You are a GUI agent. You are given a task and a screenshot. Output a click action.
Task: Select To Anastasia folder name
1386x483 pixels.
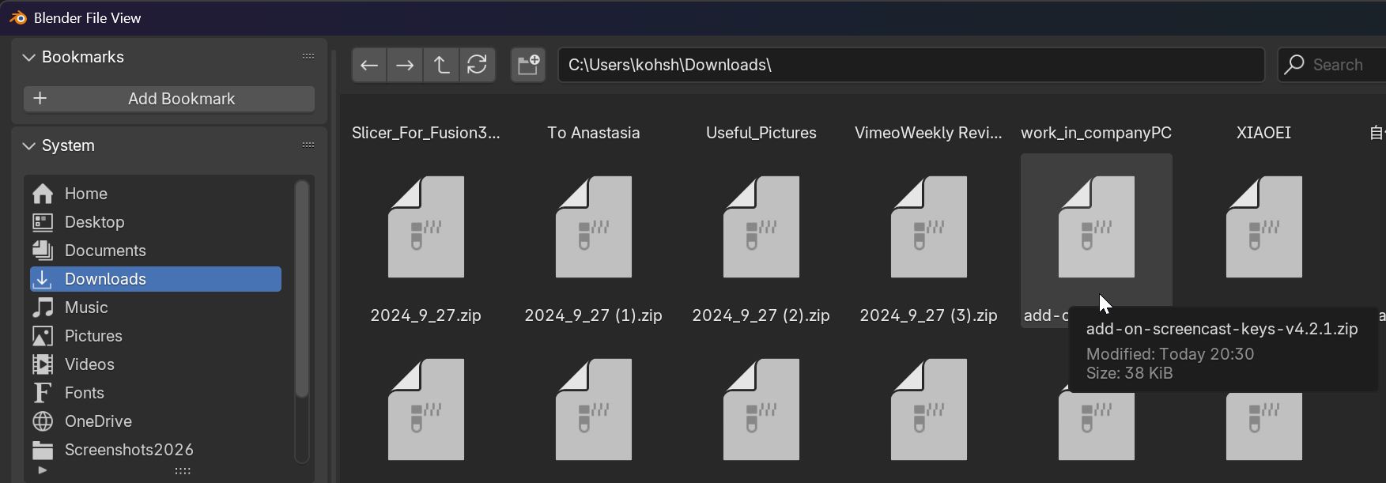(594, 133)
